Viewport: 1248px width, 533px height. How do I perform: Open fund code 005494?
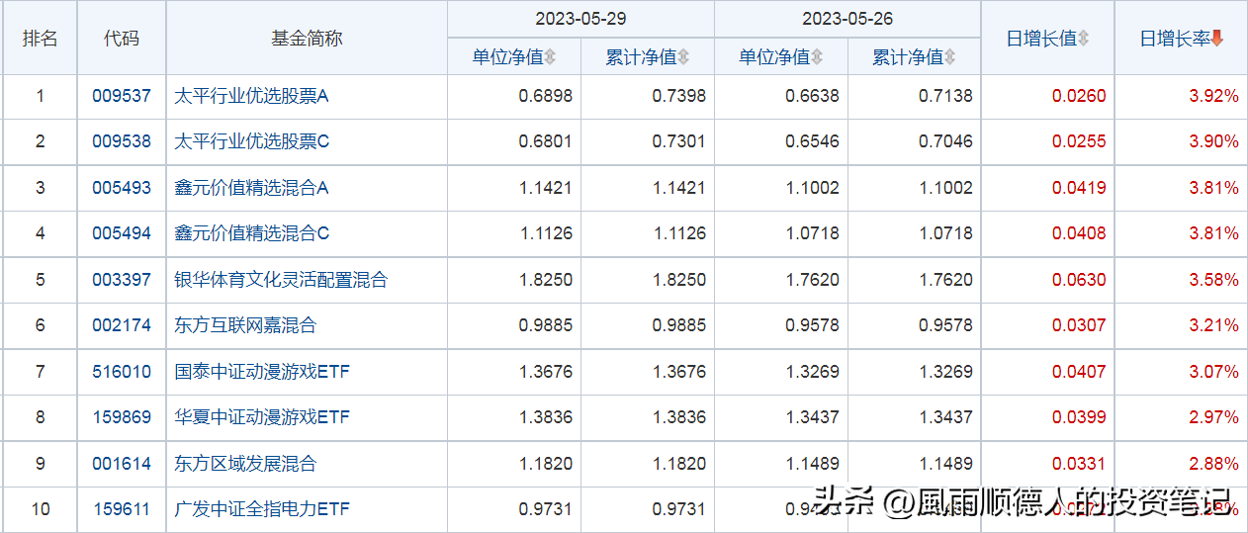tap(122, 233)
